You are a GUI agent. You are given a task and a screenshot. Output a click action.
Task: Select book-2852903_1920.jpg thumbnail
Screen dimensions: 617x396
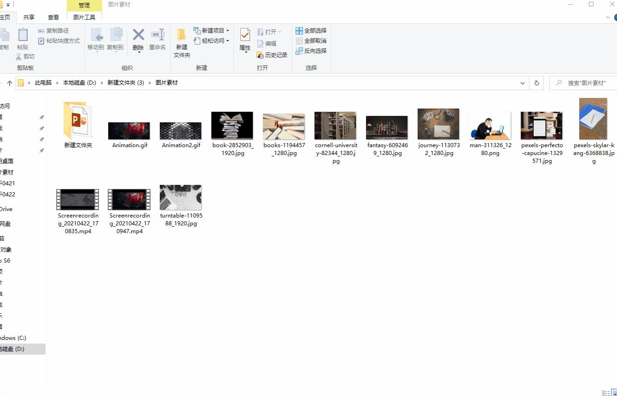coord(232,126)
